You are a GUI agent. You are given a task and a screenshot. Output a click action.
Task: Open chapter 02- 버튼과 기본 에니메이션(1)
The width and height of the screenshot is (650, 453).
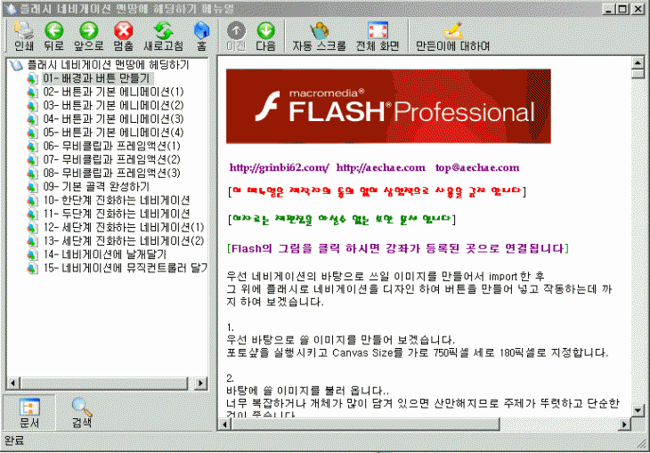(113, 92)
